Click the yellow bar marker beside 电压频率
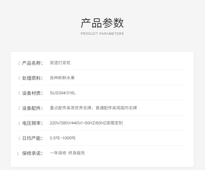Viewport: 205px width, 170px height. click(19, 123)
